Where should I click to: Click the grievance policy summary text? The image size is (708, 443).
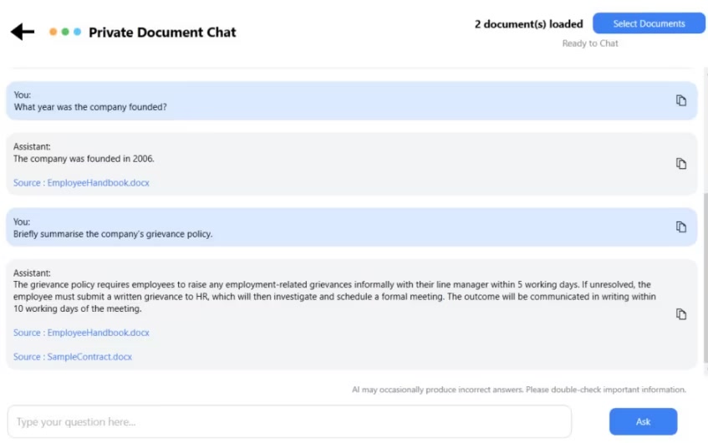click(x=334, y=297)
